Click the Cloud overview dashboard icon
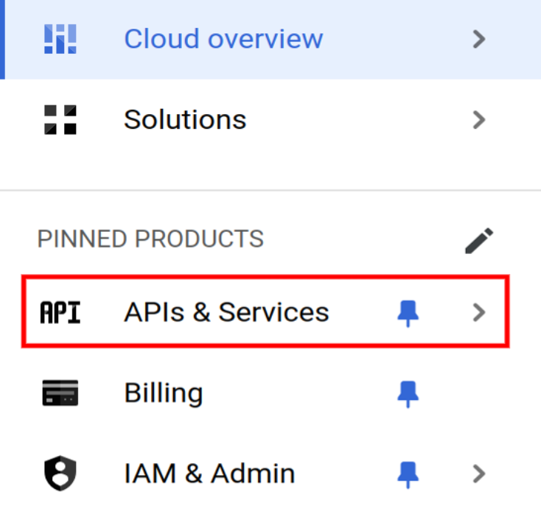 [60, 38]
